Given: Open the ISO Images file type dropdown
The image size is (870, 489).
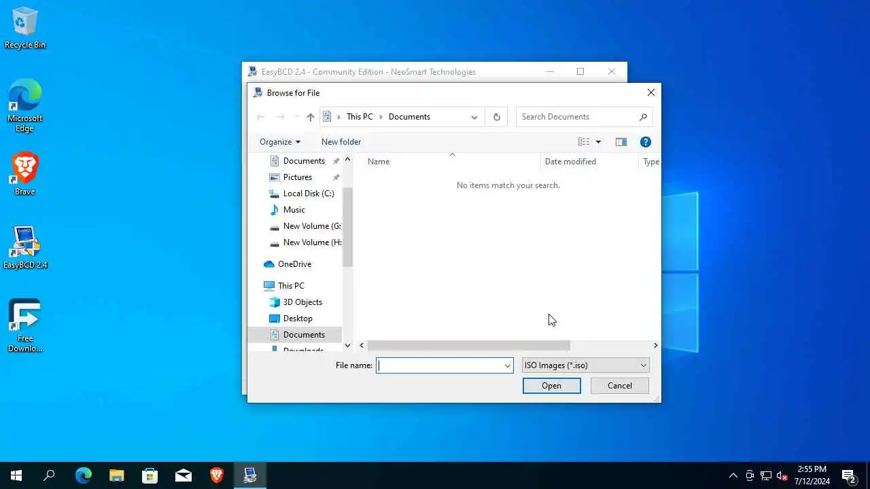Looking at the screenshot, I should [x=585, y=365].
